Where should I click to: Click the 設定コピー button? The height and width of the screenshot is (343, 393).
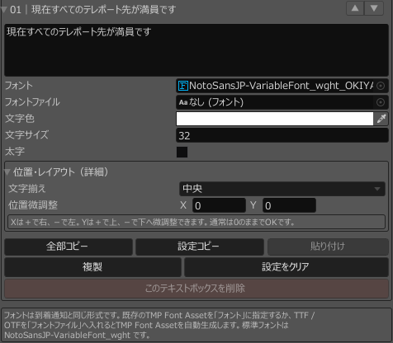tap(200, 247)
